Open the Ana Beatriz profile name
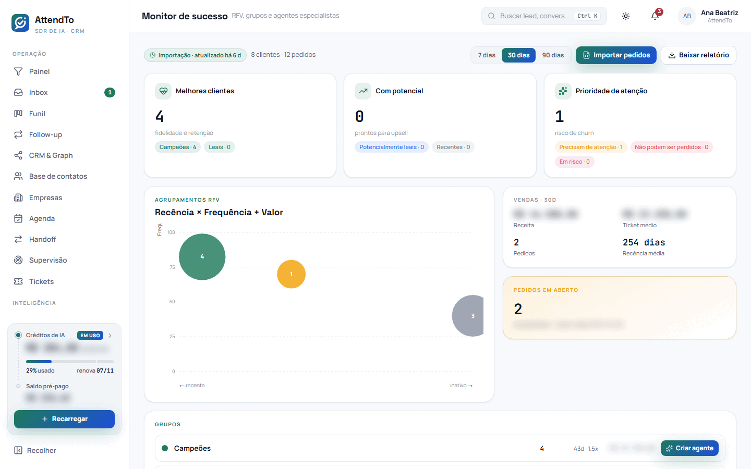 [x=719, y=13]
